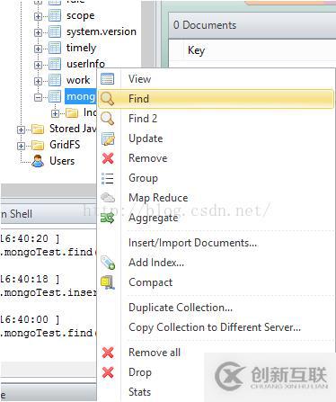Choose Duplicate Collection menu entry

tap(181, 308)
